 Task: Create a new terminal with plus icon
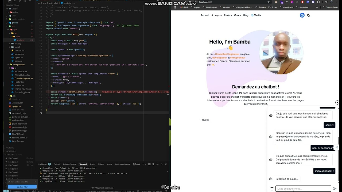(143, 164)
